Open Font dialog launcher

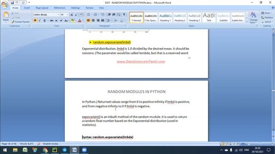(83, 26)
